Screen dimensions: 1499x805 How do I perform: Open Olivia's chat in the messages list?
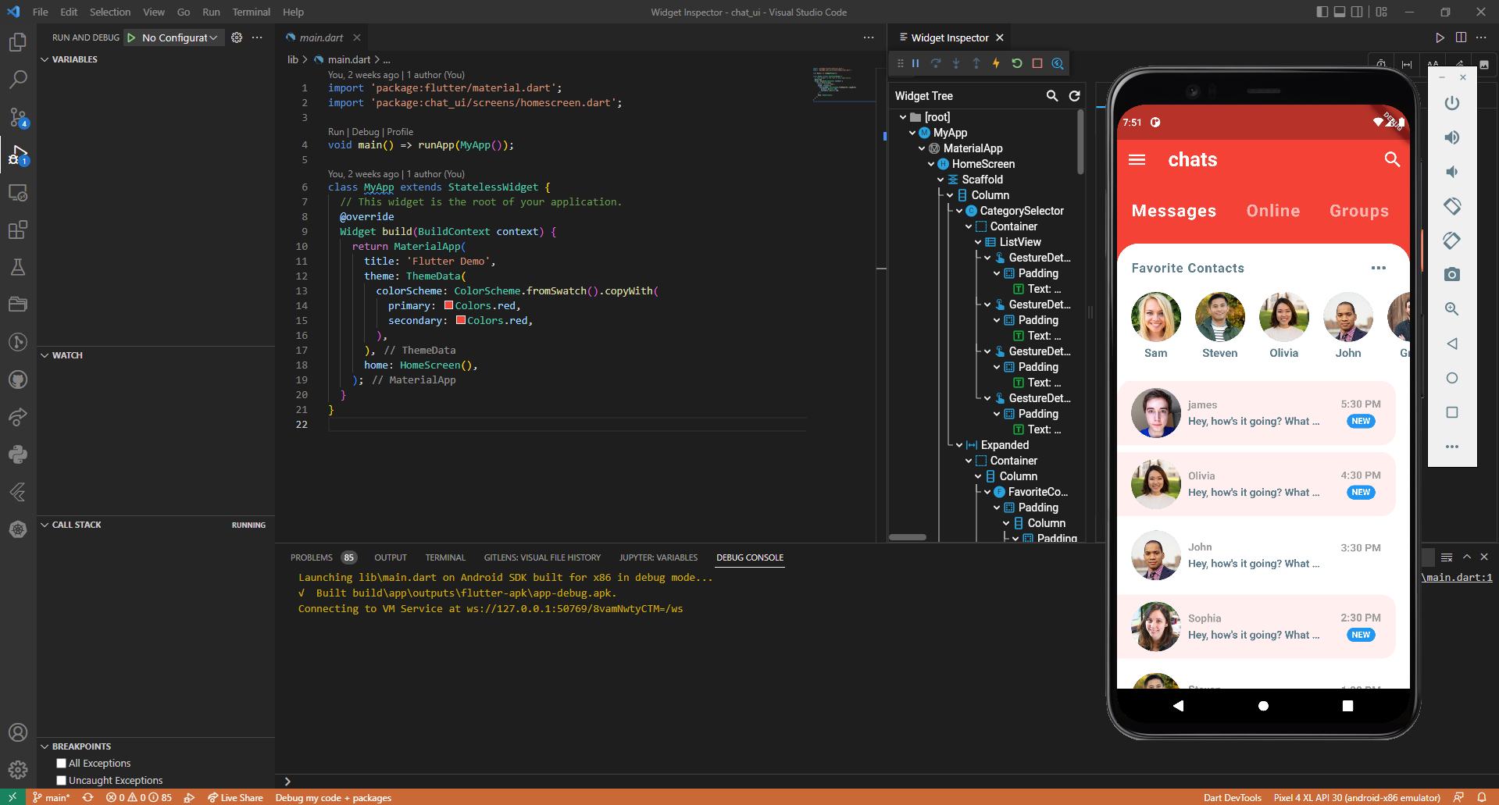pos(1257,483)
